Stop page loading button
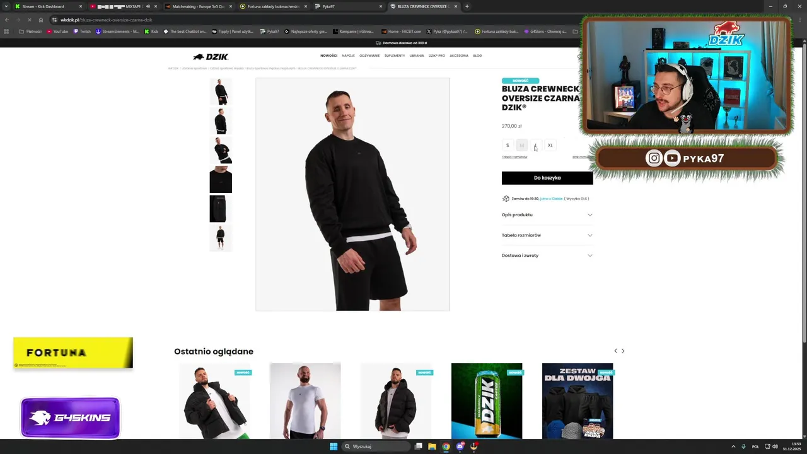 pos(29,20)
